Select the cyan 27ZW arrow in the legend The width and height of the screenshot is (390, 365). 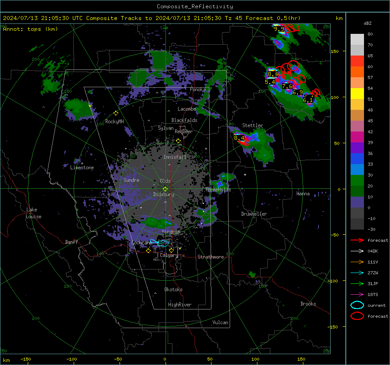(357, 273)
